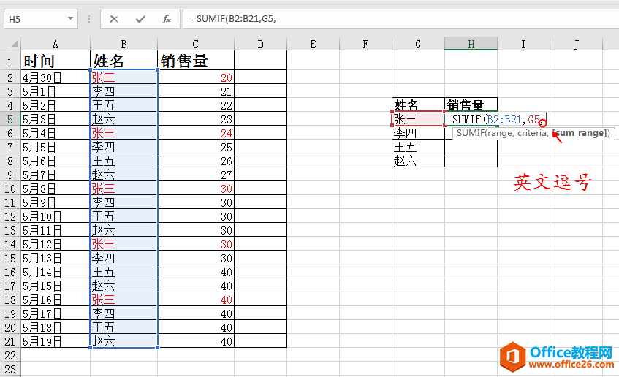619x377 pixels.
Task: Select column A header
Action: pyautogui.click(x=56, y=45)
